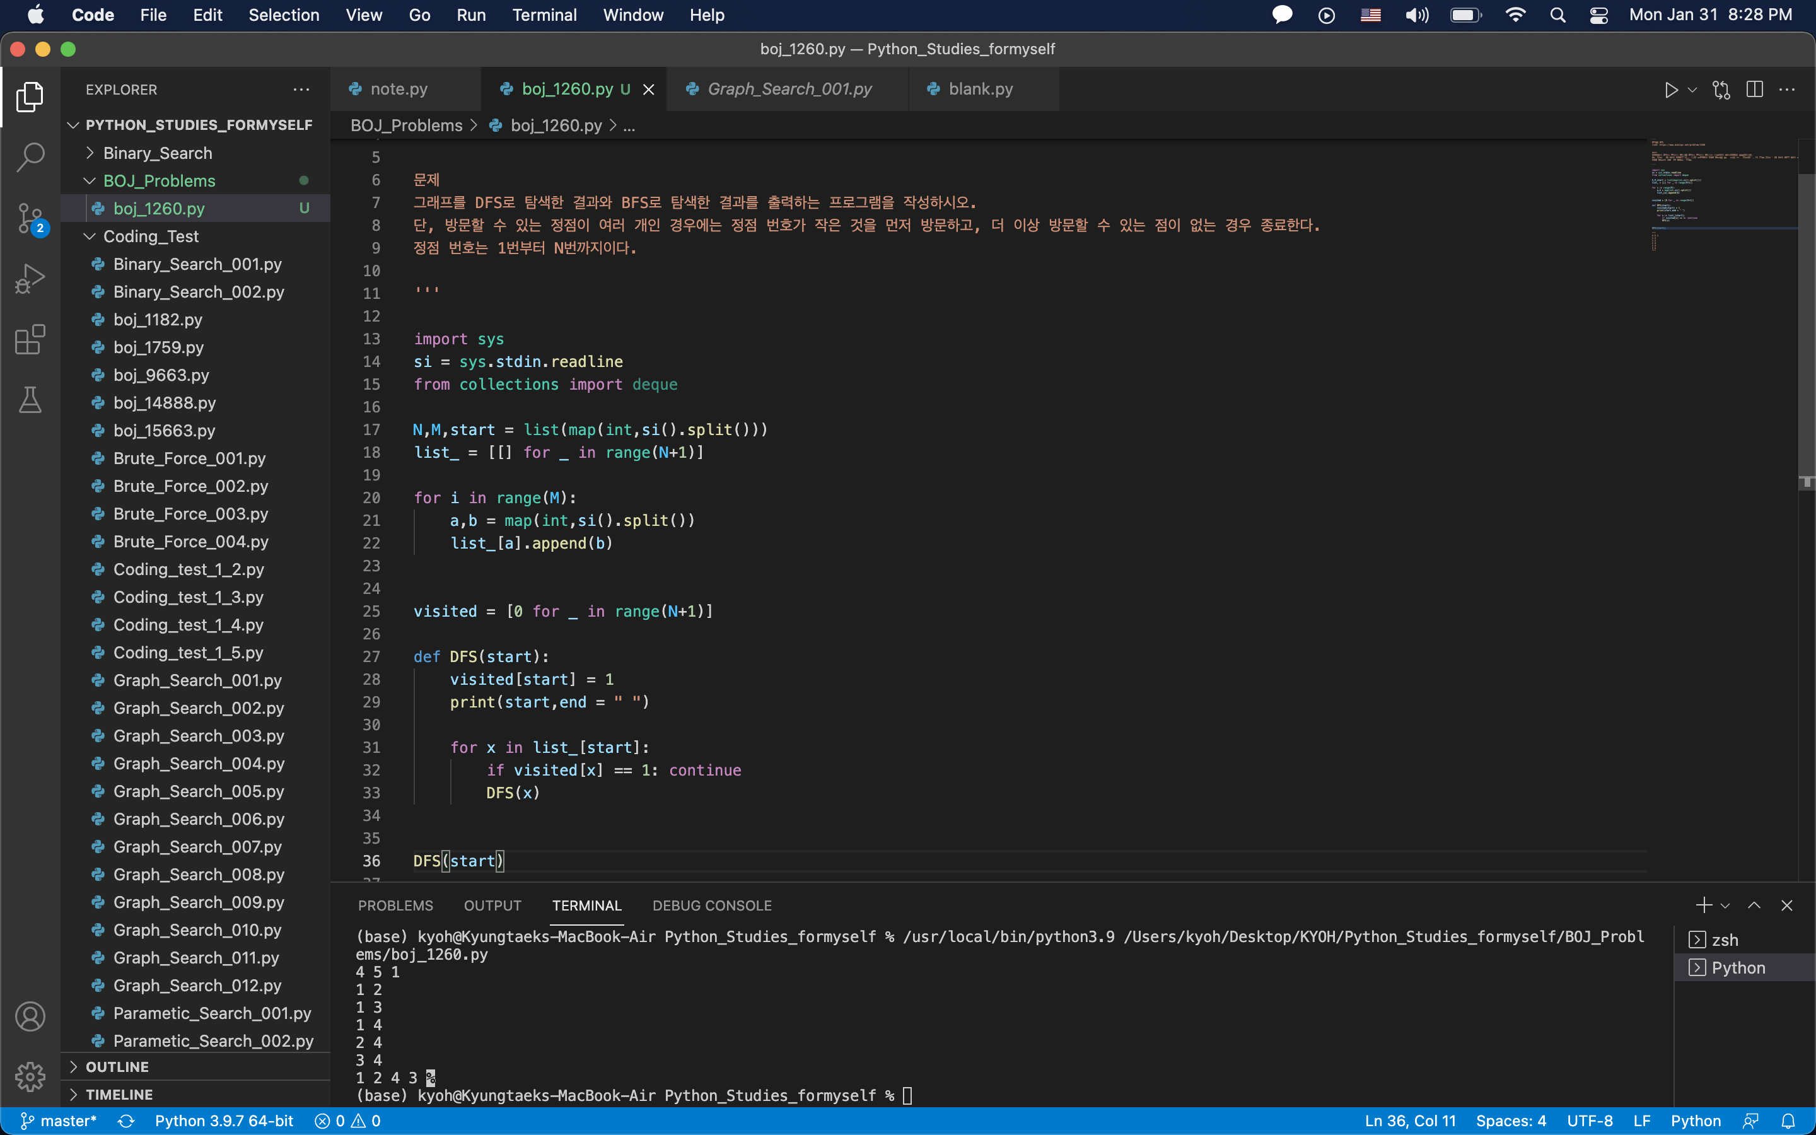Open the Terminal menu in menu bar
Image resolution: width=1816 pixels, height=1135 pixels.
click(544, 15)
